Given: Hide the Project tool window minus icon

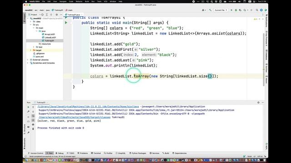Looking at the screenshot, I should 61,14.
